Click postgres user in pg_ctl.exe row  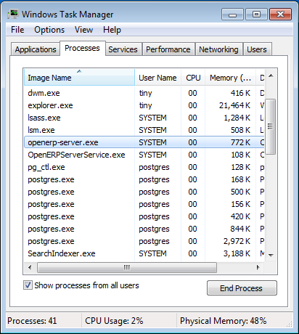tap(154, 168)
